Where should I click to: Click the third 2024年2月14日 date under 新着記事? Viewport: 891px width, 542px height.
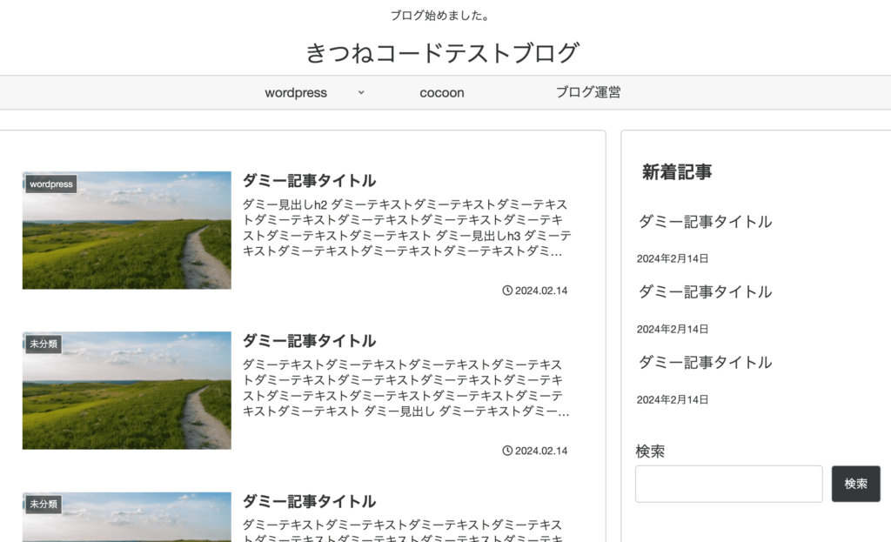[x=673, y=400]
